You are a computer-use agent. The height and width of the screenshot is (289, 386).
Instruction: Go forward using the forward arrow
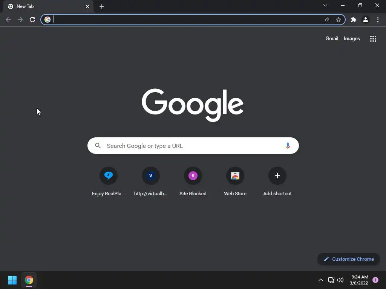click(20, 20)
